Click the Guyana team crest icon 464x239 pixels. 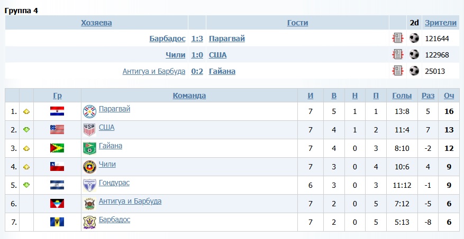[x=89, y=148]
